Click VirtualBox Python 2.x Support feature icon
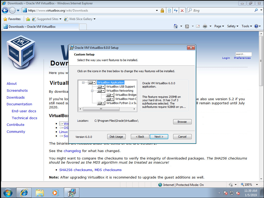The height and width of the screenshot is (198, 264). click(100, 103)
